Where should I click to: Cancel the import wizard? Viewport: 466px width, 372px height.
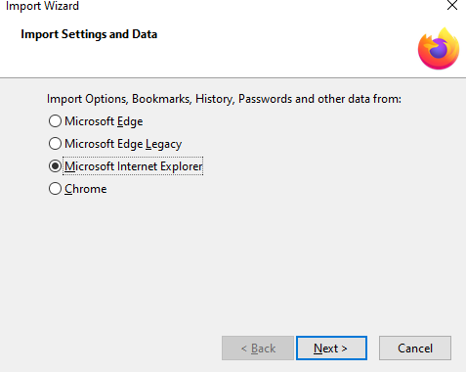coord(415,349)
